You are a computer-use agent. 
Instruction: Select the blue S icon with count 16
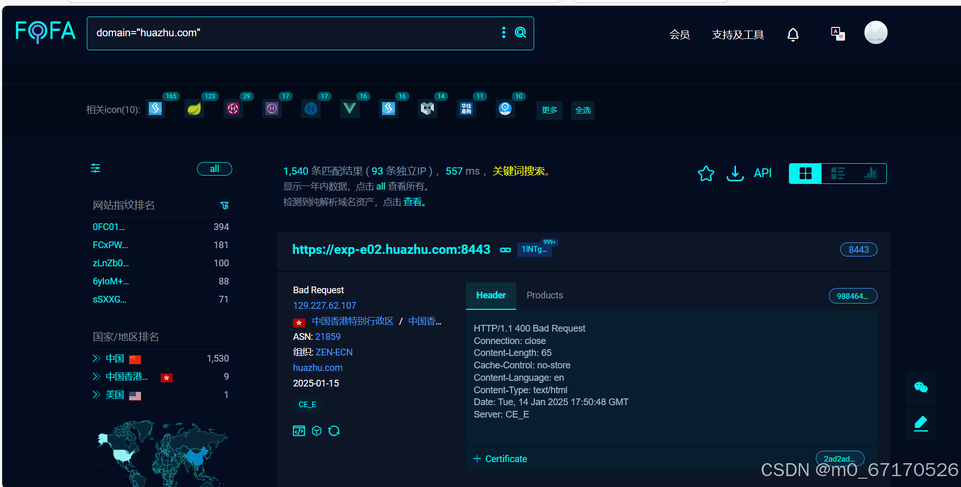point(389,108)
